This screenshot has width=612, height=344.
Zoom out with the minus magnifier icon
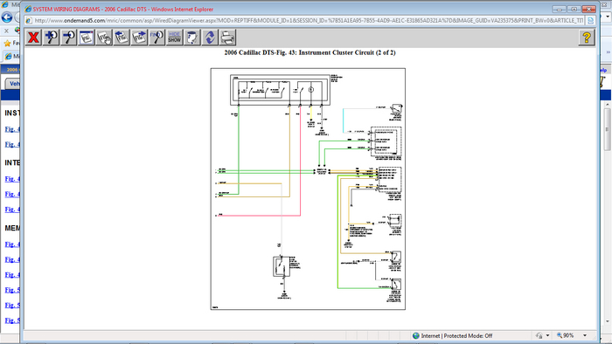69,38
